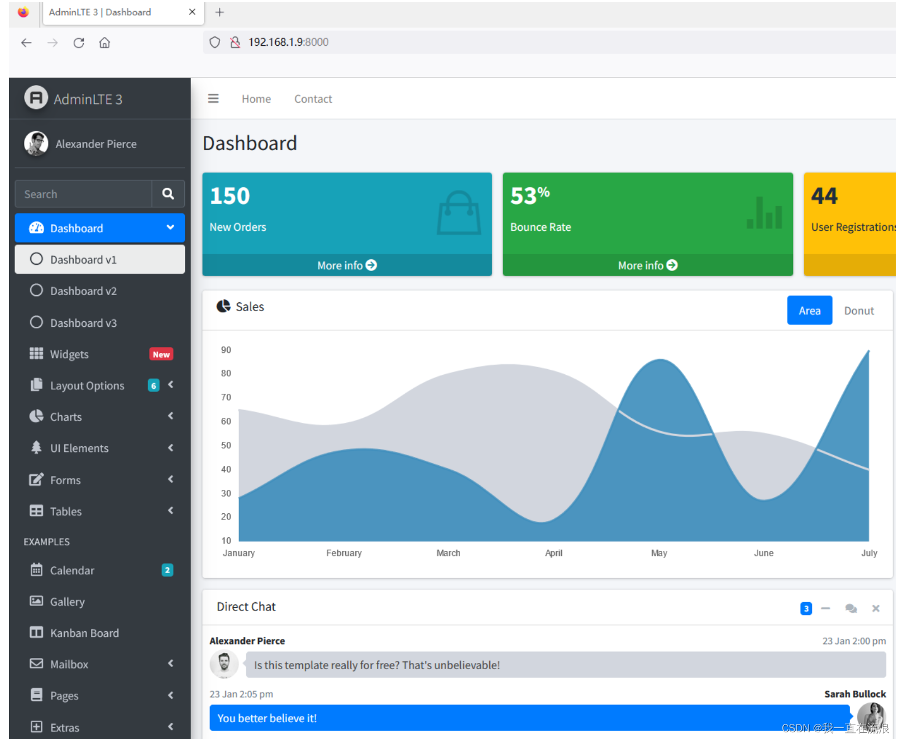Open the Kanban Board icon

pos(36,633)
